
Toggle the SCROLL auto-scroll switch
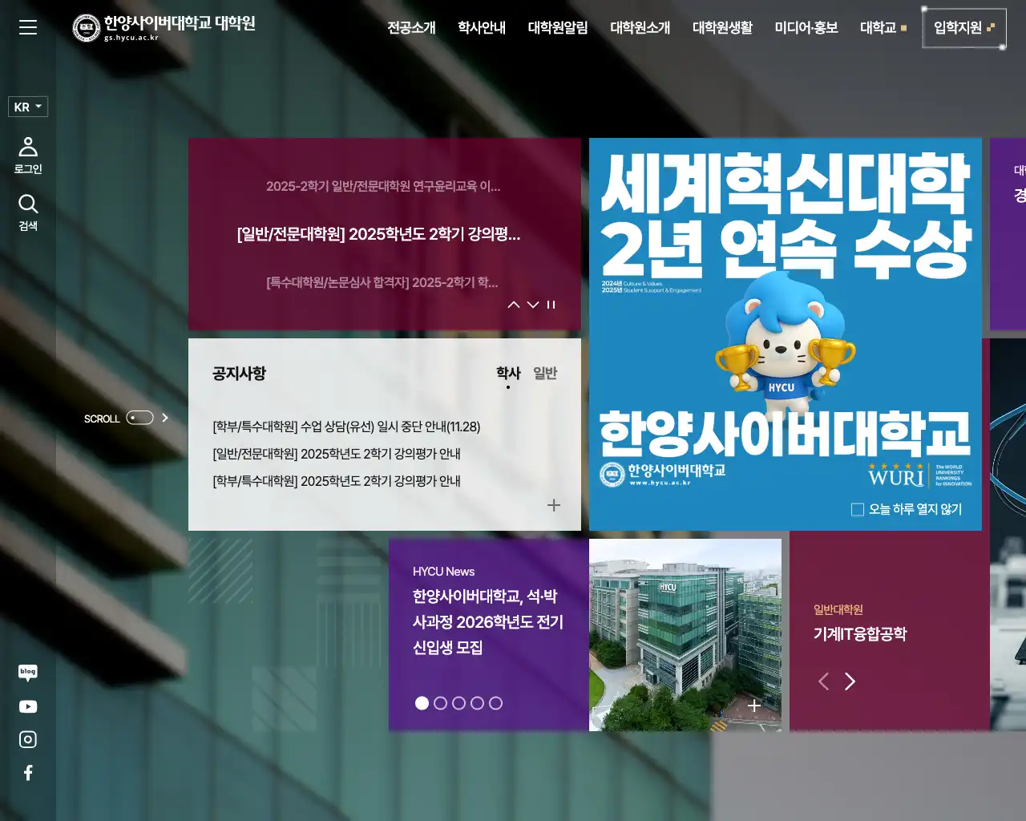pos(139,417)
